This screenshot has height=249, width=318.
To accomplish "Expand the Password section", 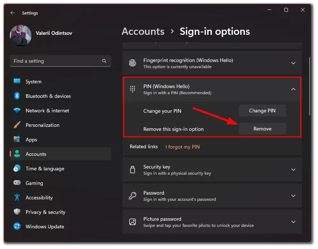I will [293, 196].
